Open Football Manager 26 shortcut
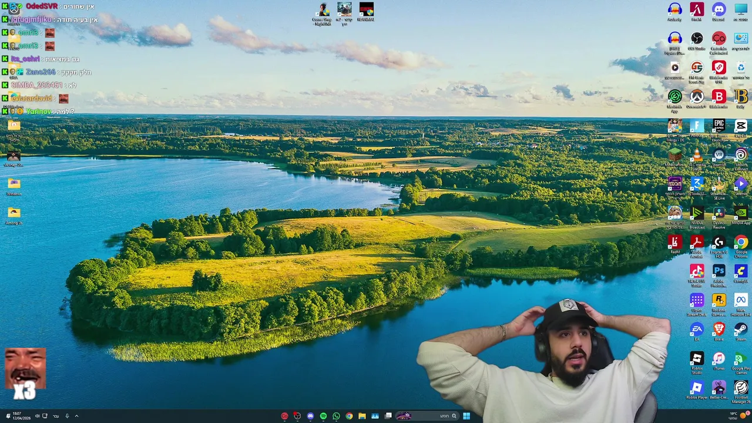 741,388
